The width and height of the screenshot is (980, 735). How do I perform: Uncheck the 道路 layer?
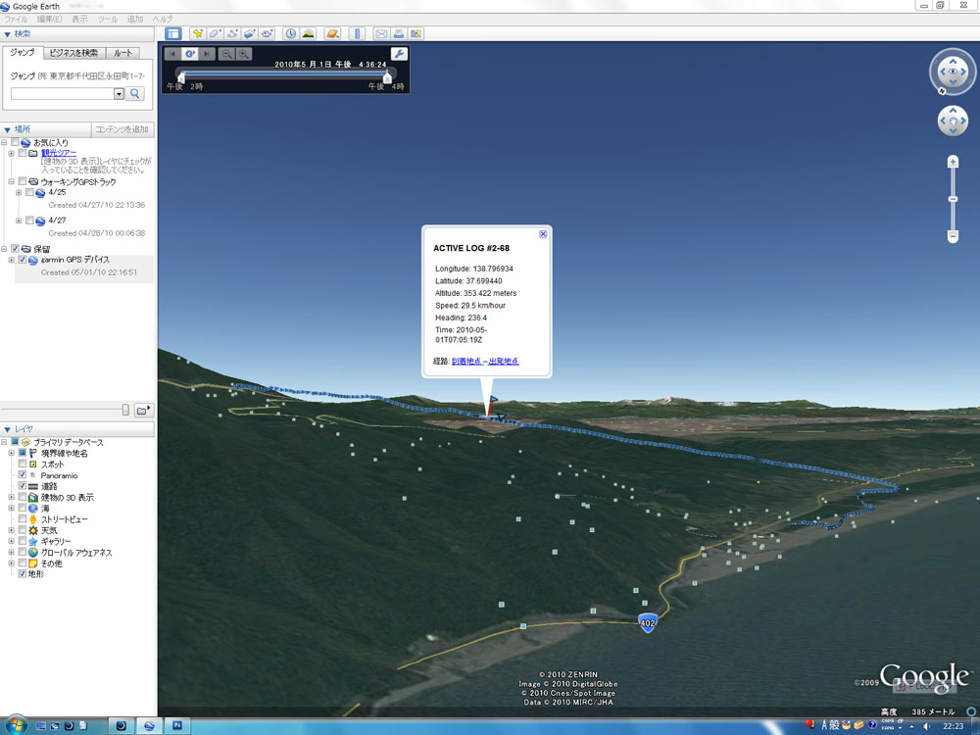[x=23, y=486]
